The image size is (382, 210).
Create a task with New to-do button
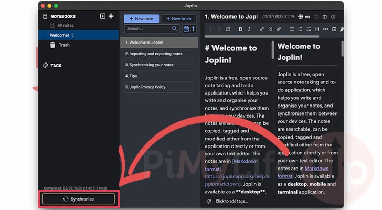pos(179,19)
